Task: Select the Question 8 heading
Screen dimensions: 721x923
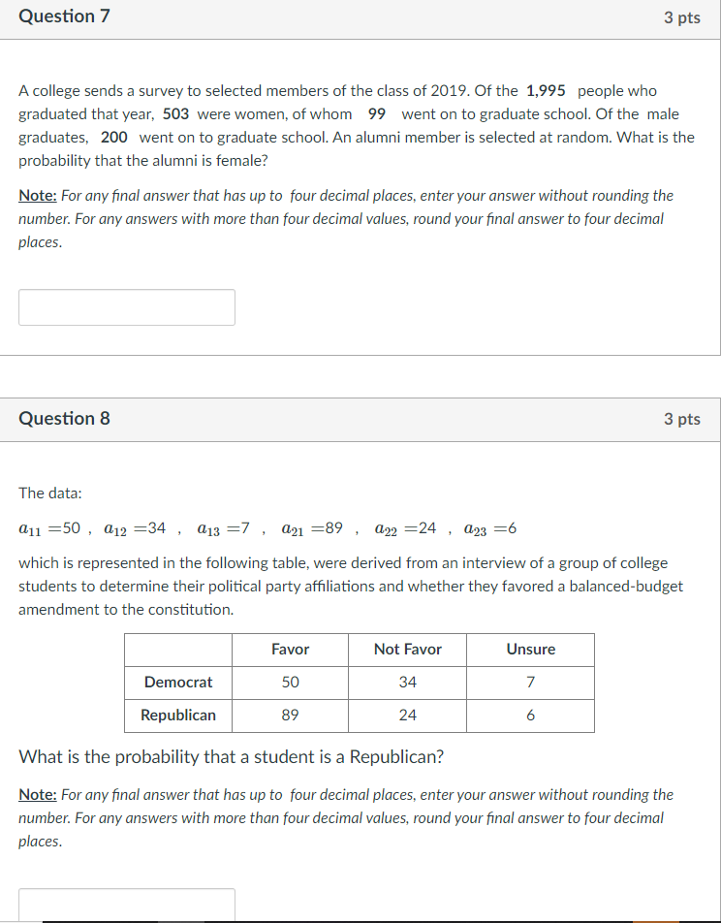Action: tap(64, 418)
